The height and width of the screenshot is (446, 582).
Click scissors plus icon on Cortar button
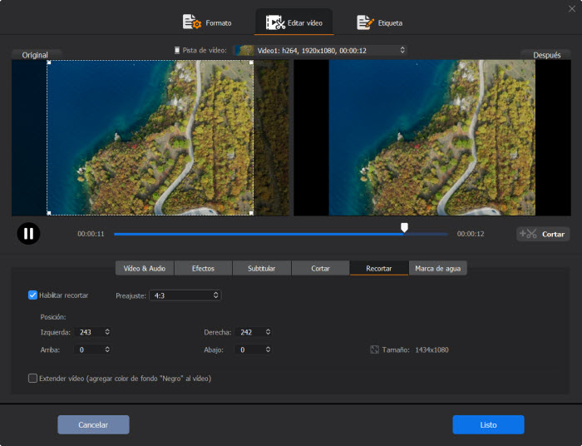point(528,234)
